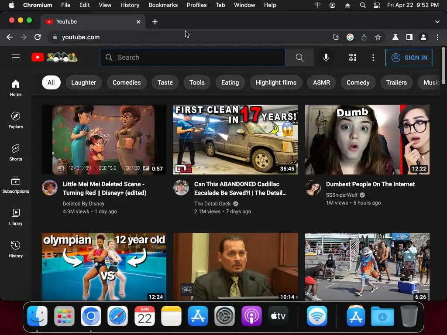Image resolution: width=447 pixels, height=335 pixels.
Task: Click the search magnifier button
Action: pos(299,58)
